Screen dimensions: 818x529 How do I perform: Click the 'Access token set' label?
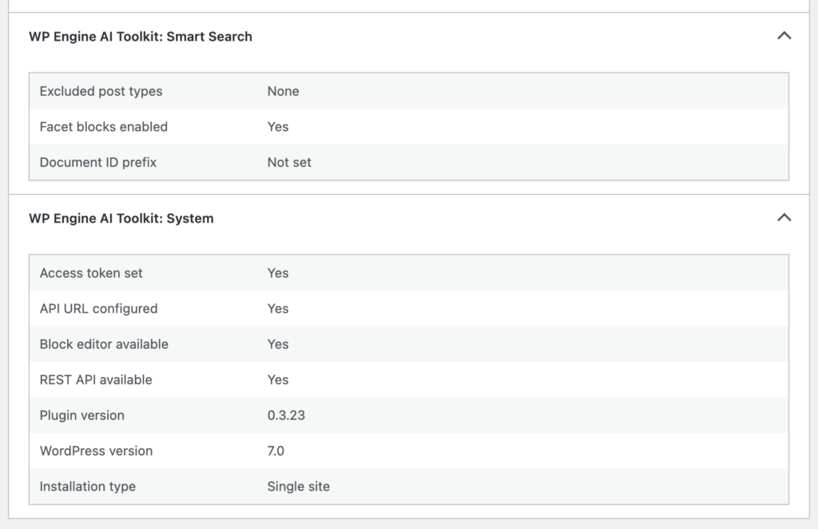pos(91,273)
